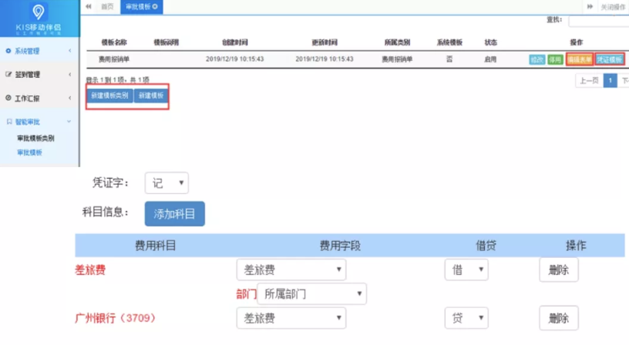Collapse 智能审批 sidebar section
629x345 pixels.
tap(39, 122)
